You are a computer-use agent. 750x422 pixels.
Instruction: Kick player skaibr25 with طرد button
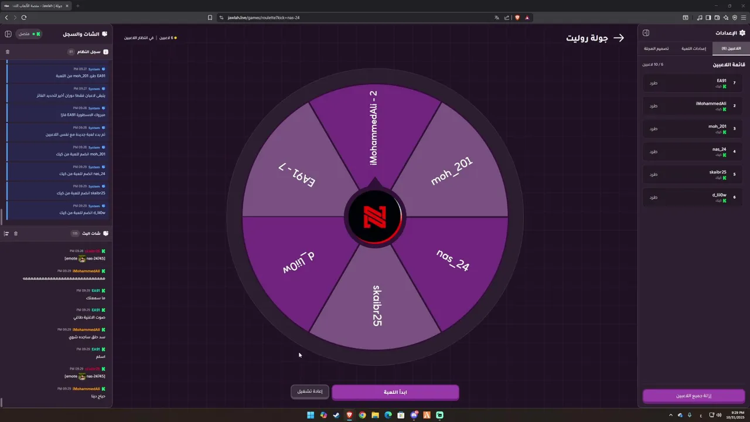click(x=653, y=175)
